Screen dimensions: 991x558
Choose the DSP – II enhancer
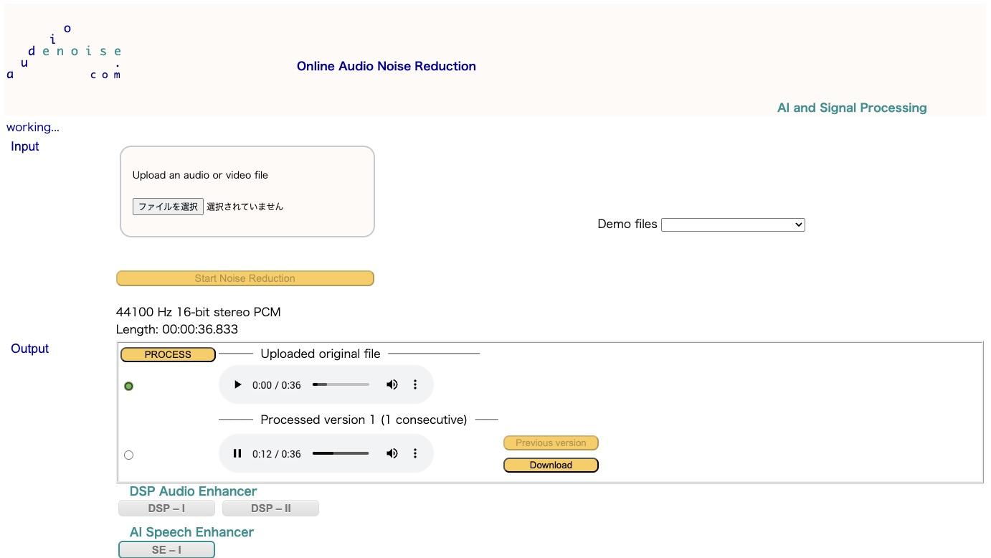(x=270, y=509)
